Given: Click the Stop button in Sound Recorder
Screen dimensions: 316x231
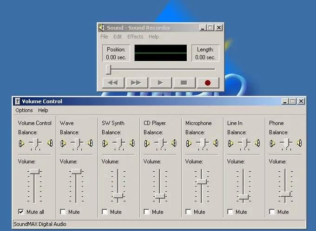Looking at the screenshot, I should point(184,83).
